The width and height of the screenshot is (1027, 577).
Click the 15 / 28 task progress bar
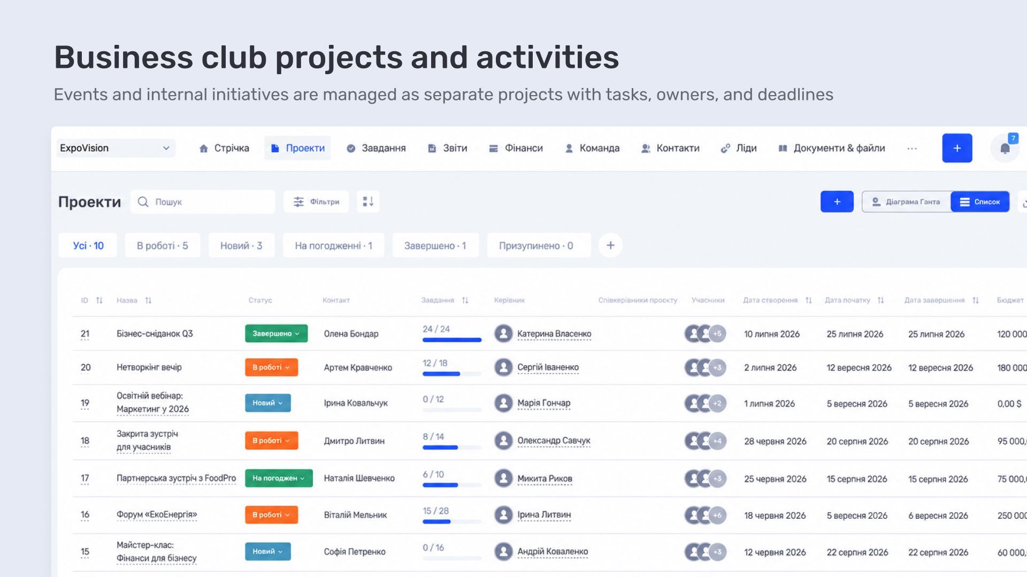click(451, 521)
